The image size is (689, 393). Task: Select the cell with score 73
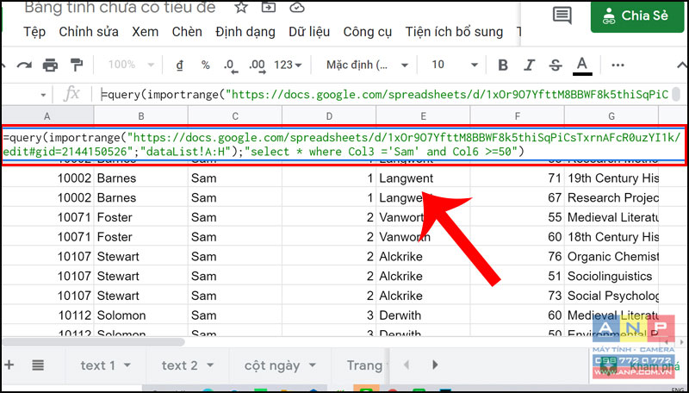point(517,296)
